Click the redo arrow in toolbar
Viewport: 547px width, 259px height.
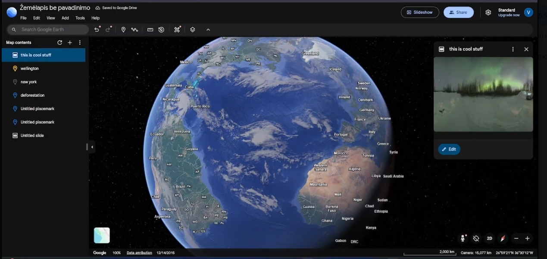(x=109, y=29)
